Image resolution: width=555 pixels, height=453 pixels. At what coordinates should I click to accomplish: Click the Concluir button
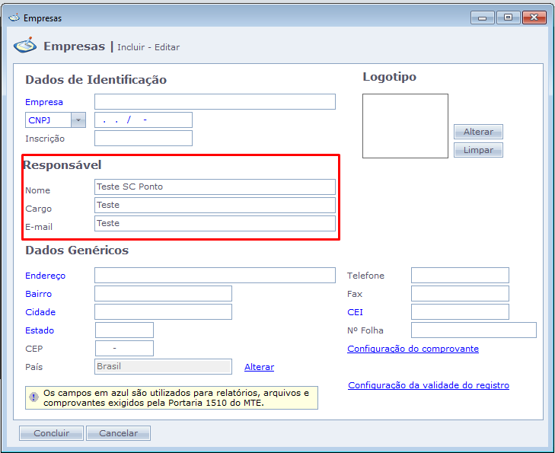[51, 433]
